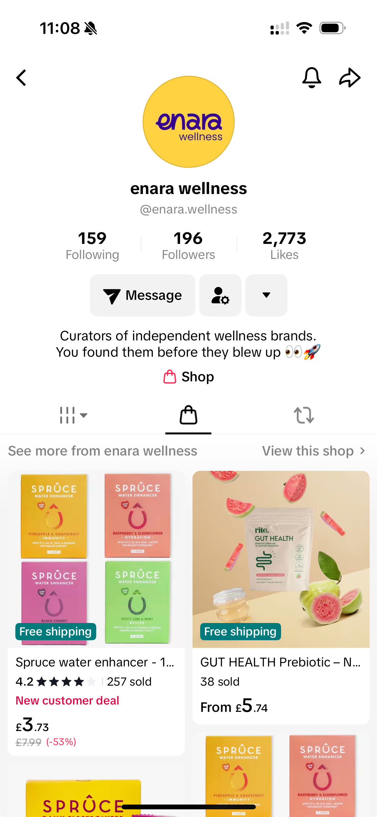Expand suggested accounts dropdown arrow
Screen dimensions: 377x817
[x=266, y=295]
